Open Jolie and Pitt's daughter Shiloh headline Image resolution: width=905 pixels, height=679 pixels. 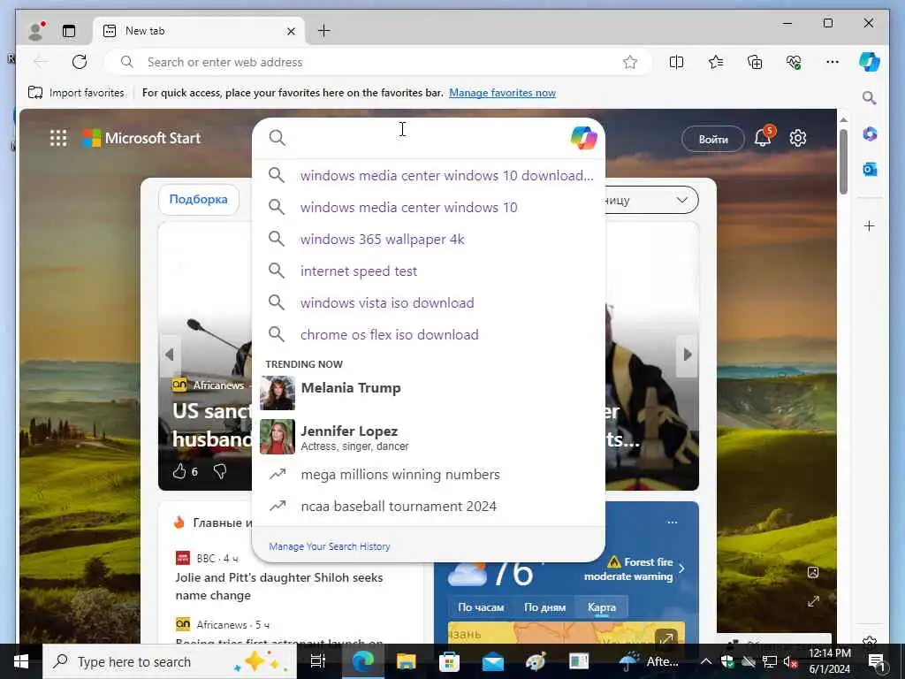279,586
